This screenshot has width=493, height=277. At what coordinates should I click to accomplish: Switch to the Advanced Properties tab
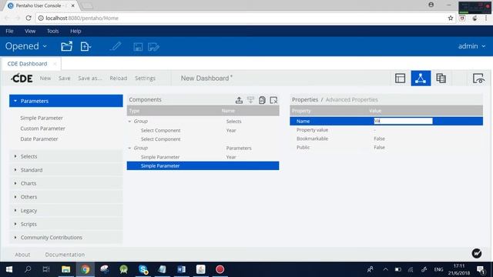click(351, 99)
